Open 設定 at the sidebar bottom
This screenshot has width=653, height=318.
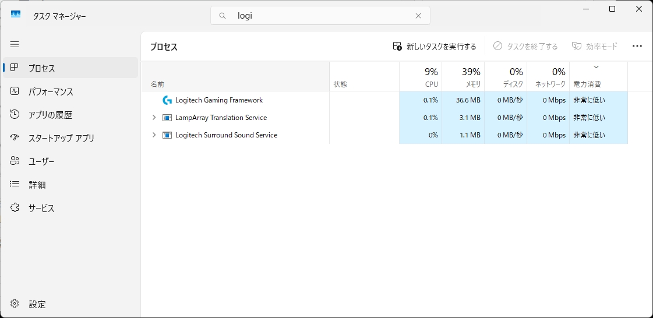(70, 304)
